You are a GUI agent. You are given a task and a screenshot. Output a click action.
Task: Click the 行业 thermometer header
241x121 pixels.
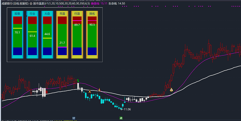point(32,14)
